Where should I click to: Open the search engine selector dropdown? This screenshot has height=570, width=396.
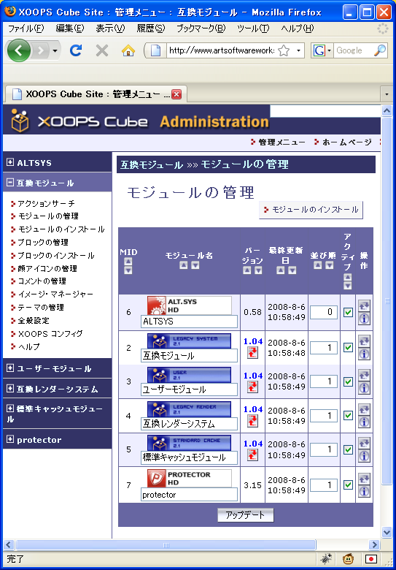pyautogui.click(x=330, y=51)
